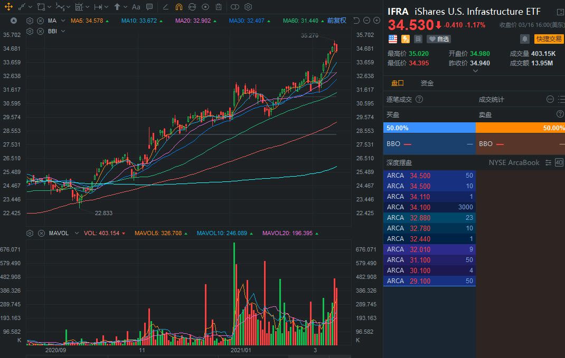Select the Aa text annotation tool
Viewport: 565px width, 358px height.
pyautogui.click(x=136, y=7)
